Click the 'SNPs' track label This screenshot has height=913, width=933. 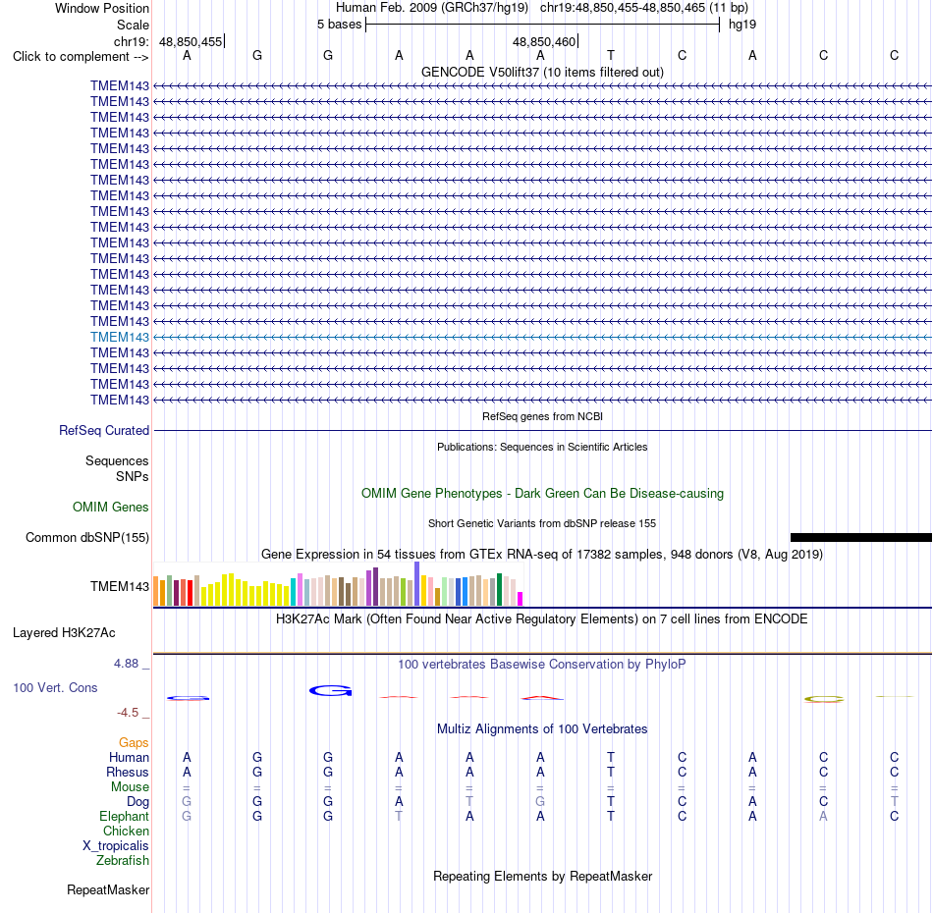click(133, 476)
